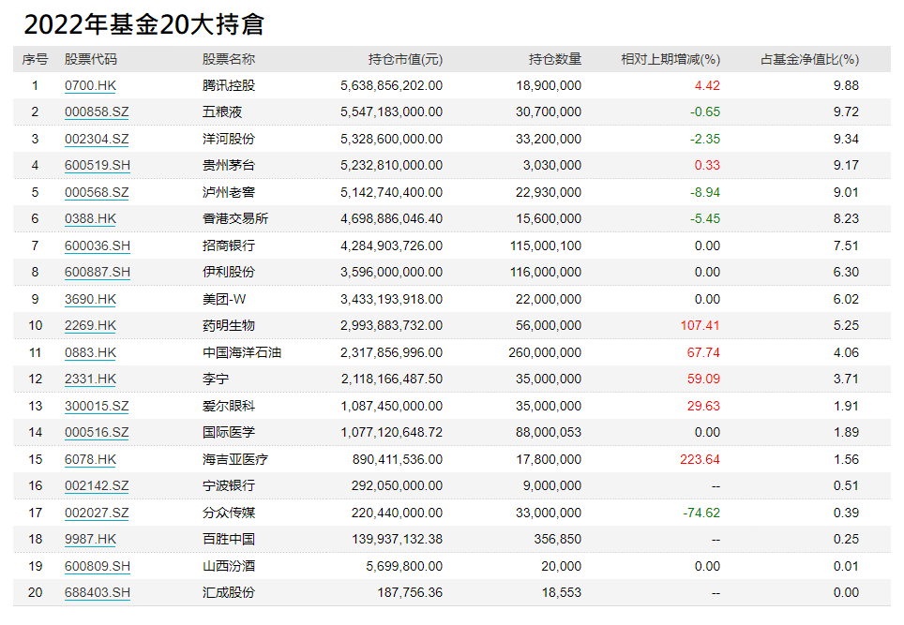Open stock code link 3690.HK
Screen dimensions: 904x625
(x=90, y=300)
